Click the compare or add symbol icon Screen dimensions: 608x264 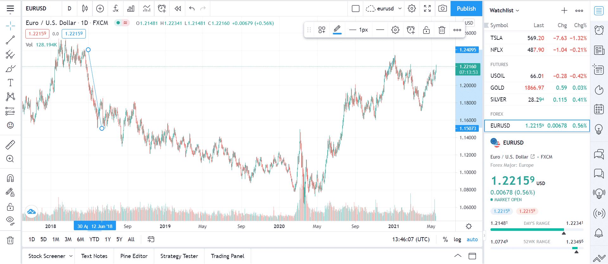pos(100,9)
